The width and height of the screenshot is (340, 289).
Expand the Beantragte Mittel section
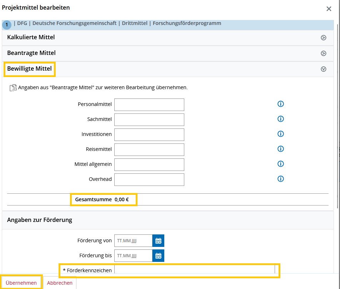323,53
